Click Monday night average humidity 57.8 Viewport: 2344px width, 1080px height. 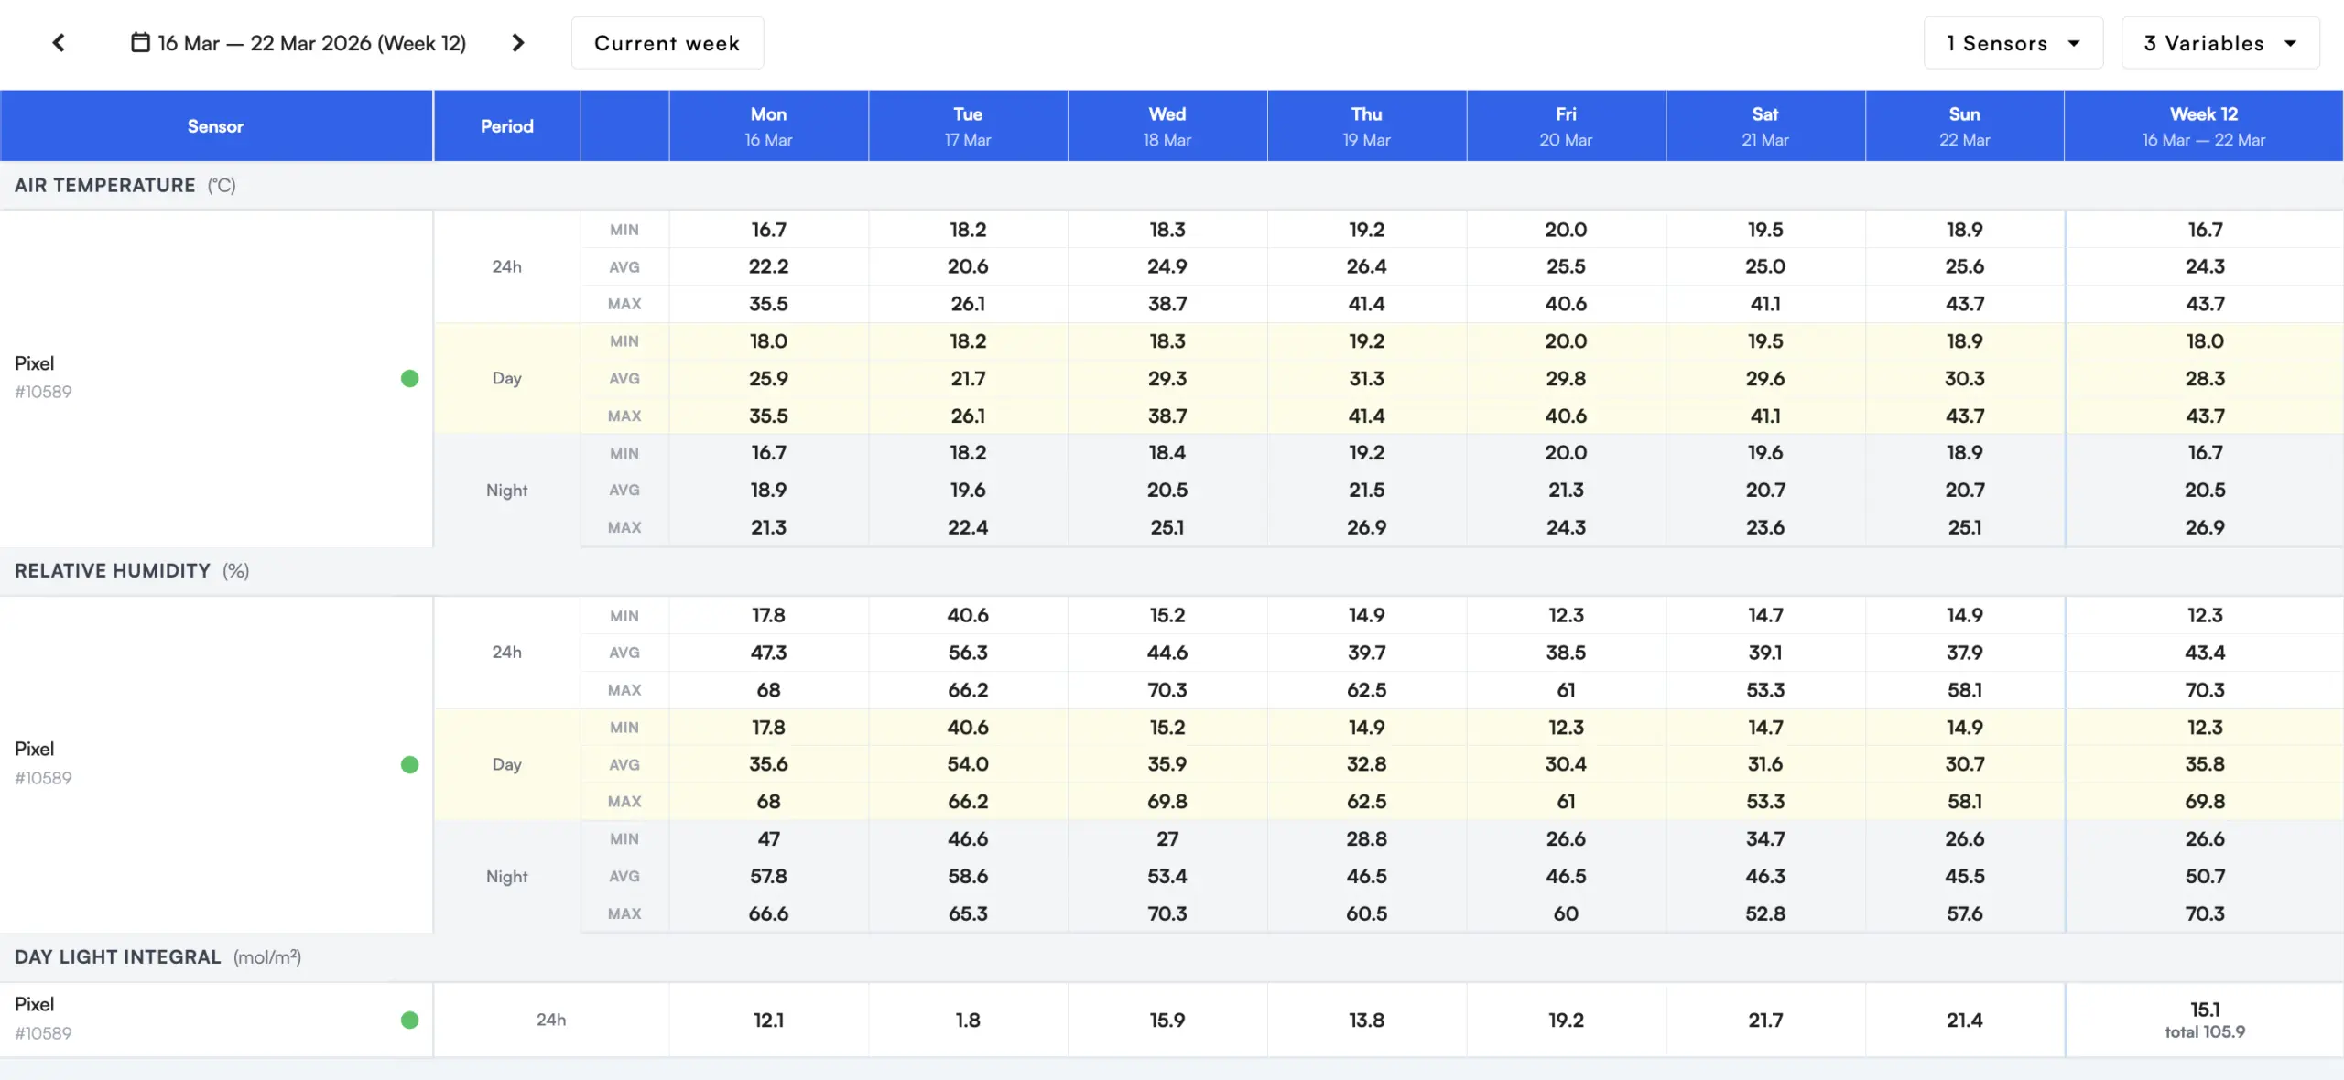click(768, 877)
